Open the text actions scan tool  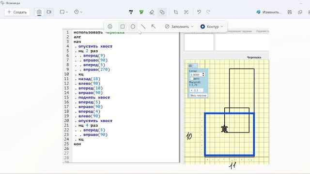coord(186,12)
